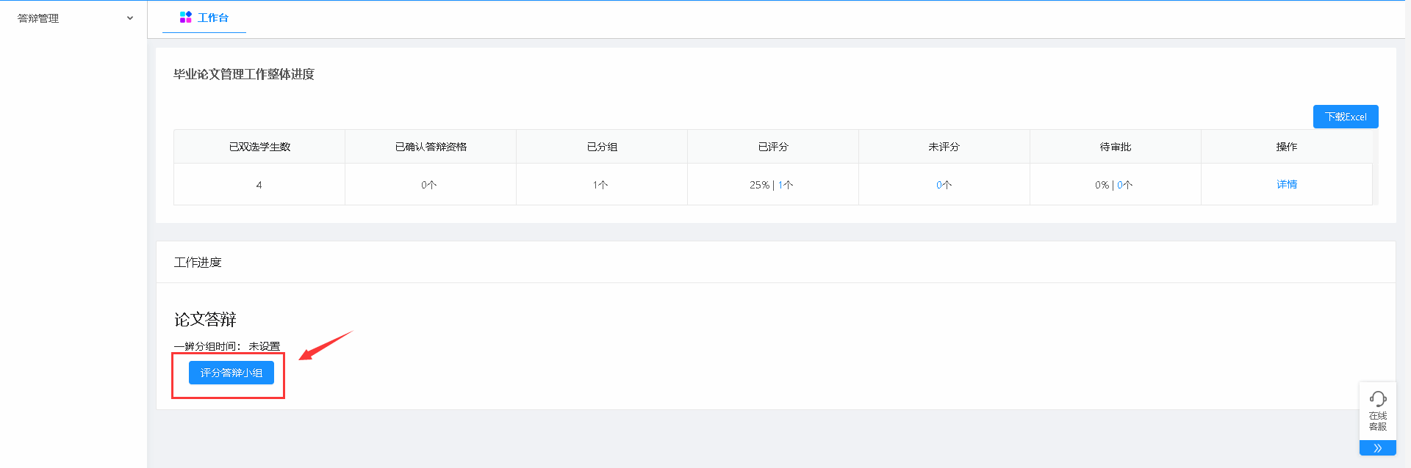1411x468 pixels.
Task: Select the 已双选学生数 column header
Action: [259, 147]
